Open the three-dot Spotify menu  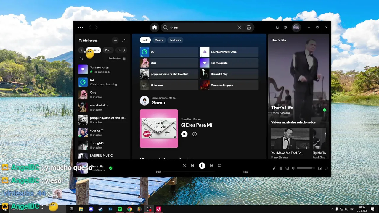(81, 28)
